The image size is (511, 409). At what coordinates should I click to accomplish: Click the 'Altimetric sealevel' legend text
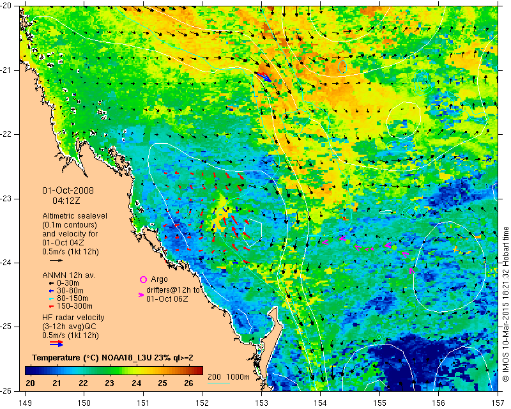[x=75, y=216]
